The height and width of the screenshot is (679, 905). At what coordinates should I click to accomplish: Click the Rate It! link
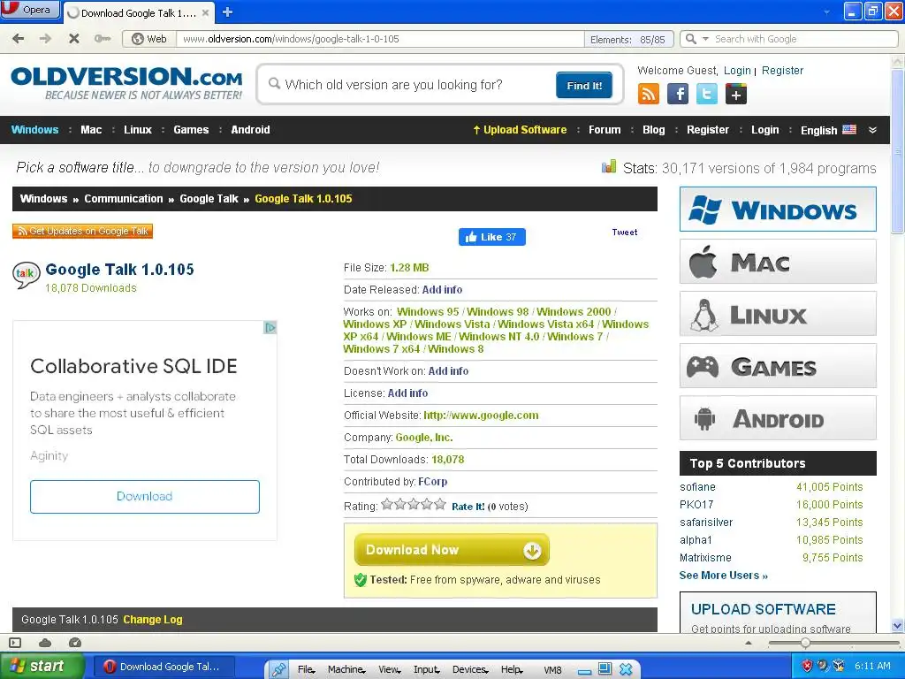(x=468, y=507)
